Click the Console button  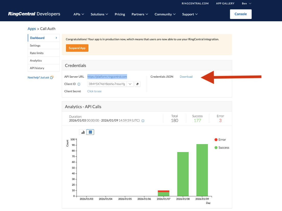pyautogui.click(x=241, y=14)
